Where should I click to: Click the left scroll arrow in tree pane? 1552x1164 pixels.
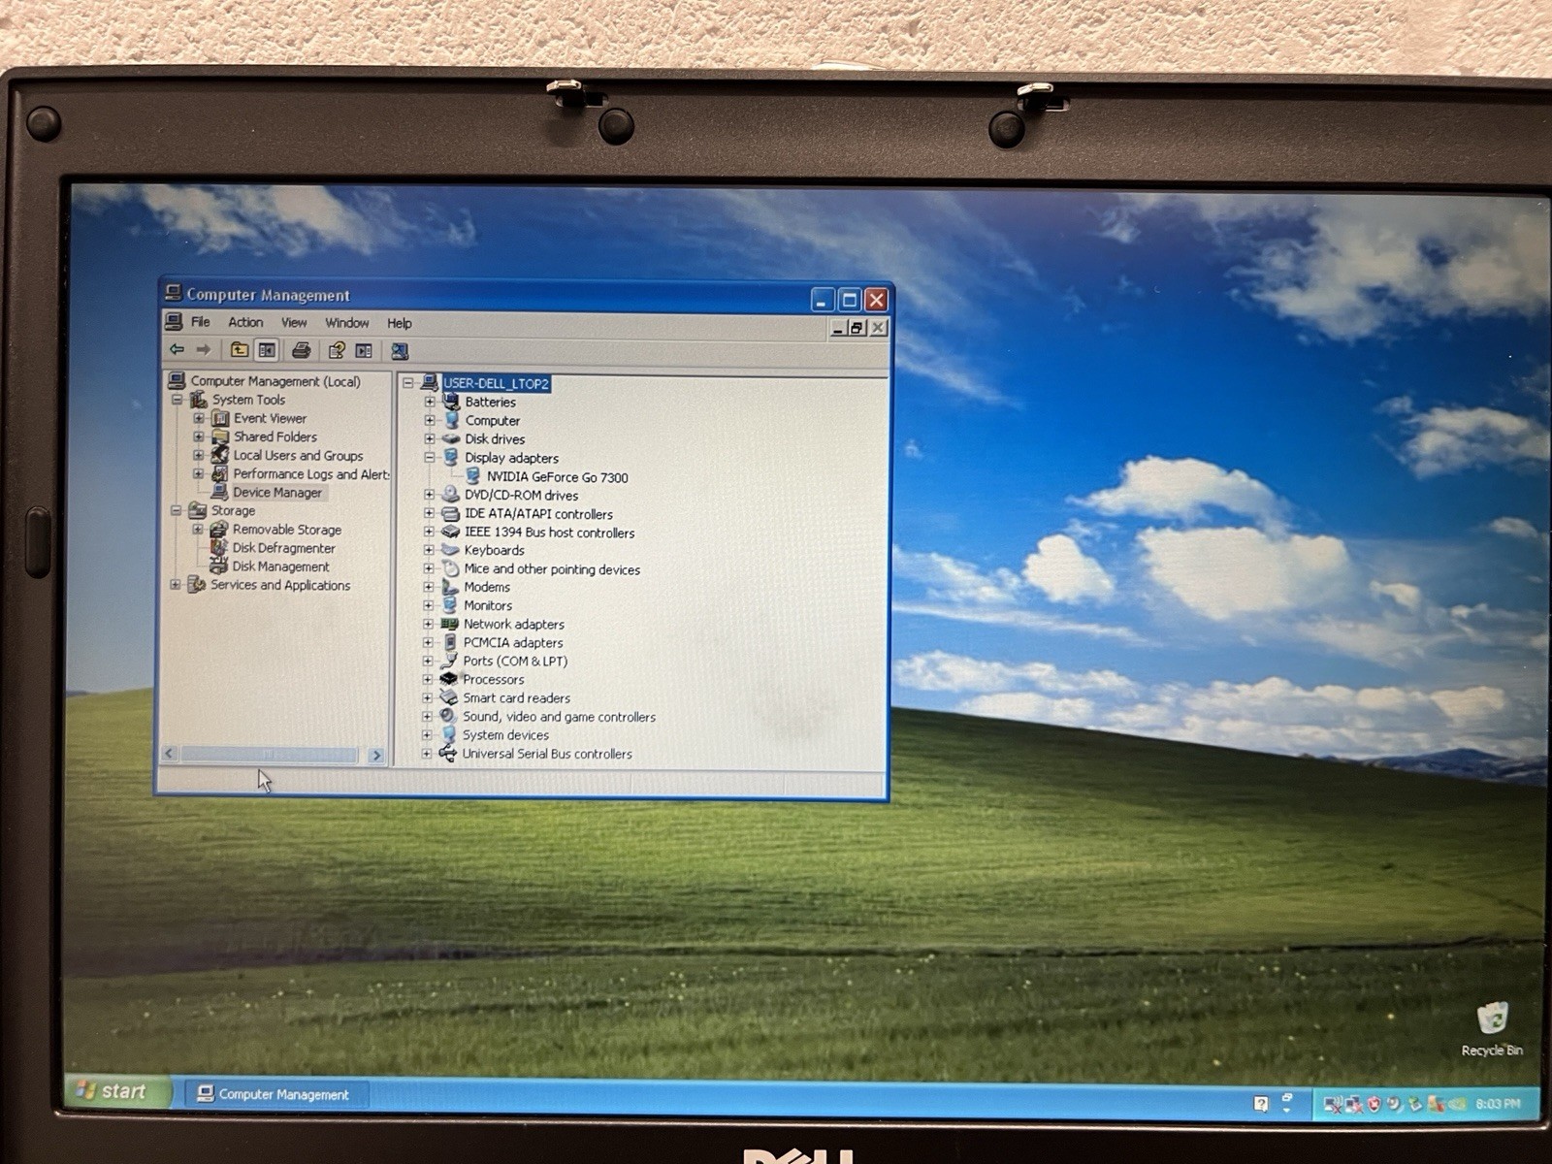170,754
